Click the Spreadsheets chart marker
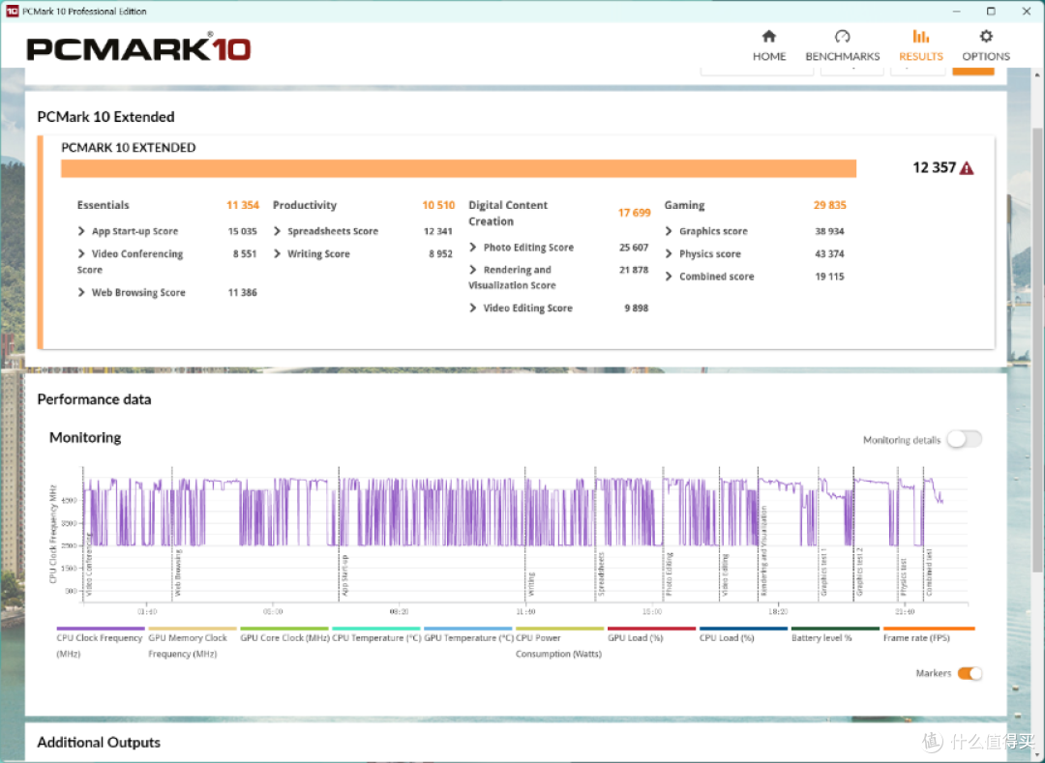Viewport: 1045px width, 763px height. tap(601, 573)
